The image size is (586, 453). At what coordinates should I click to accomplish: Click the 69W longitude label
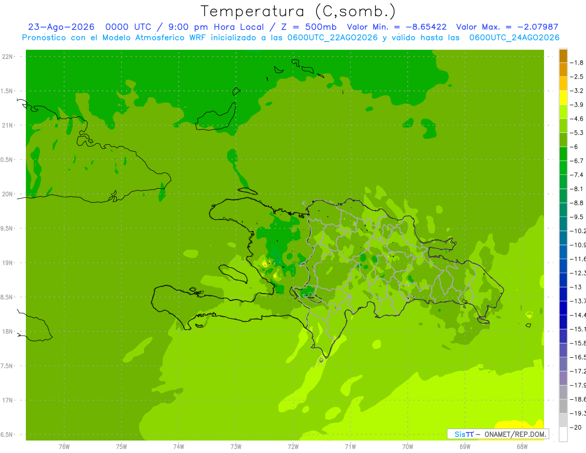465,446
